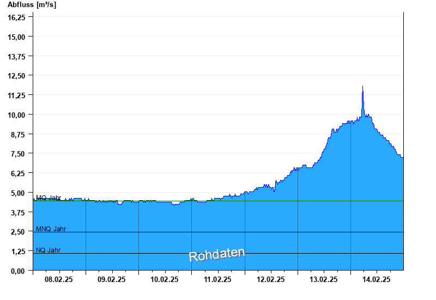This screenshot has height=300, width=436.
Task: Select the 6,25 y-axis value
Action: pos(18,173)
